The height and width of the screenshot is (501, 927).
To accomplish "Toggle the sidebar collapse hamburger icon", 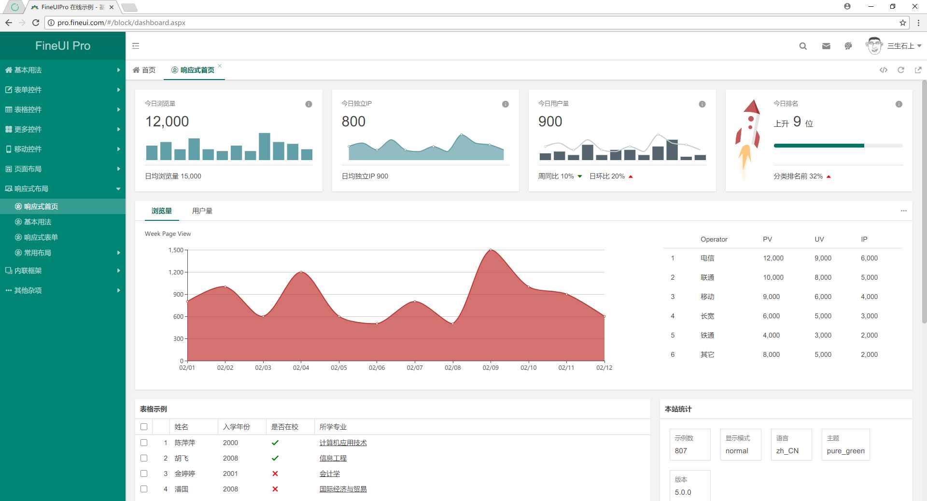I will (136, 46).
